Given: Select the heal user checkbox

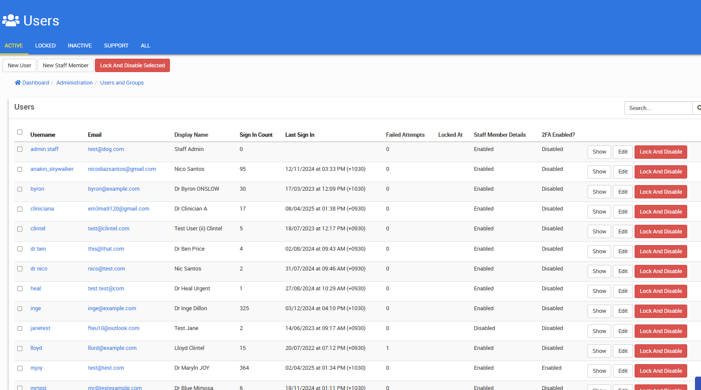Looking at the screenshot, I should point(20,289).
